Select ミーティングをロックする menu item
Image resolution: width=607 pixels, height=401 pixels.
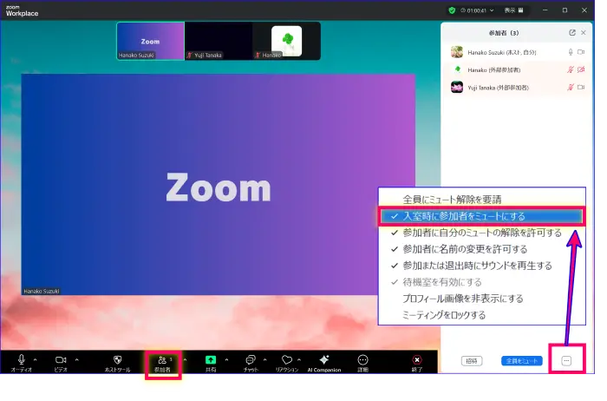444,315
